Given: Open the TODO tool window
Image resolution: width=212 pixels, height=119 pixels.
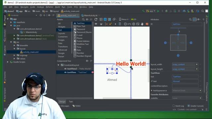Looking at the screenshot, I should point(77,106).
